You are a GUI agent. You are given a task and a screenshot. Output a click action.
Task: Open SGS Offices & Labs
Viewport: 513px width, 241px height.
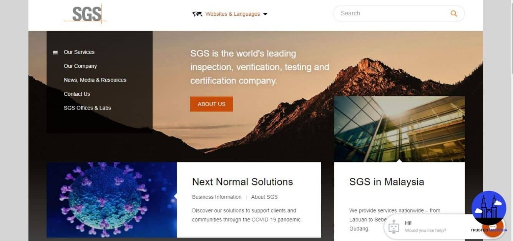(87, 108)
